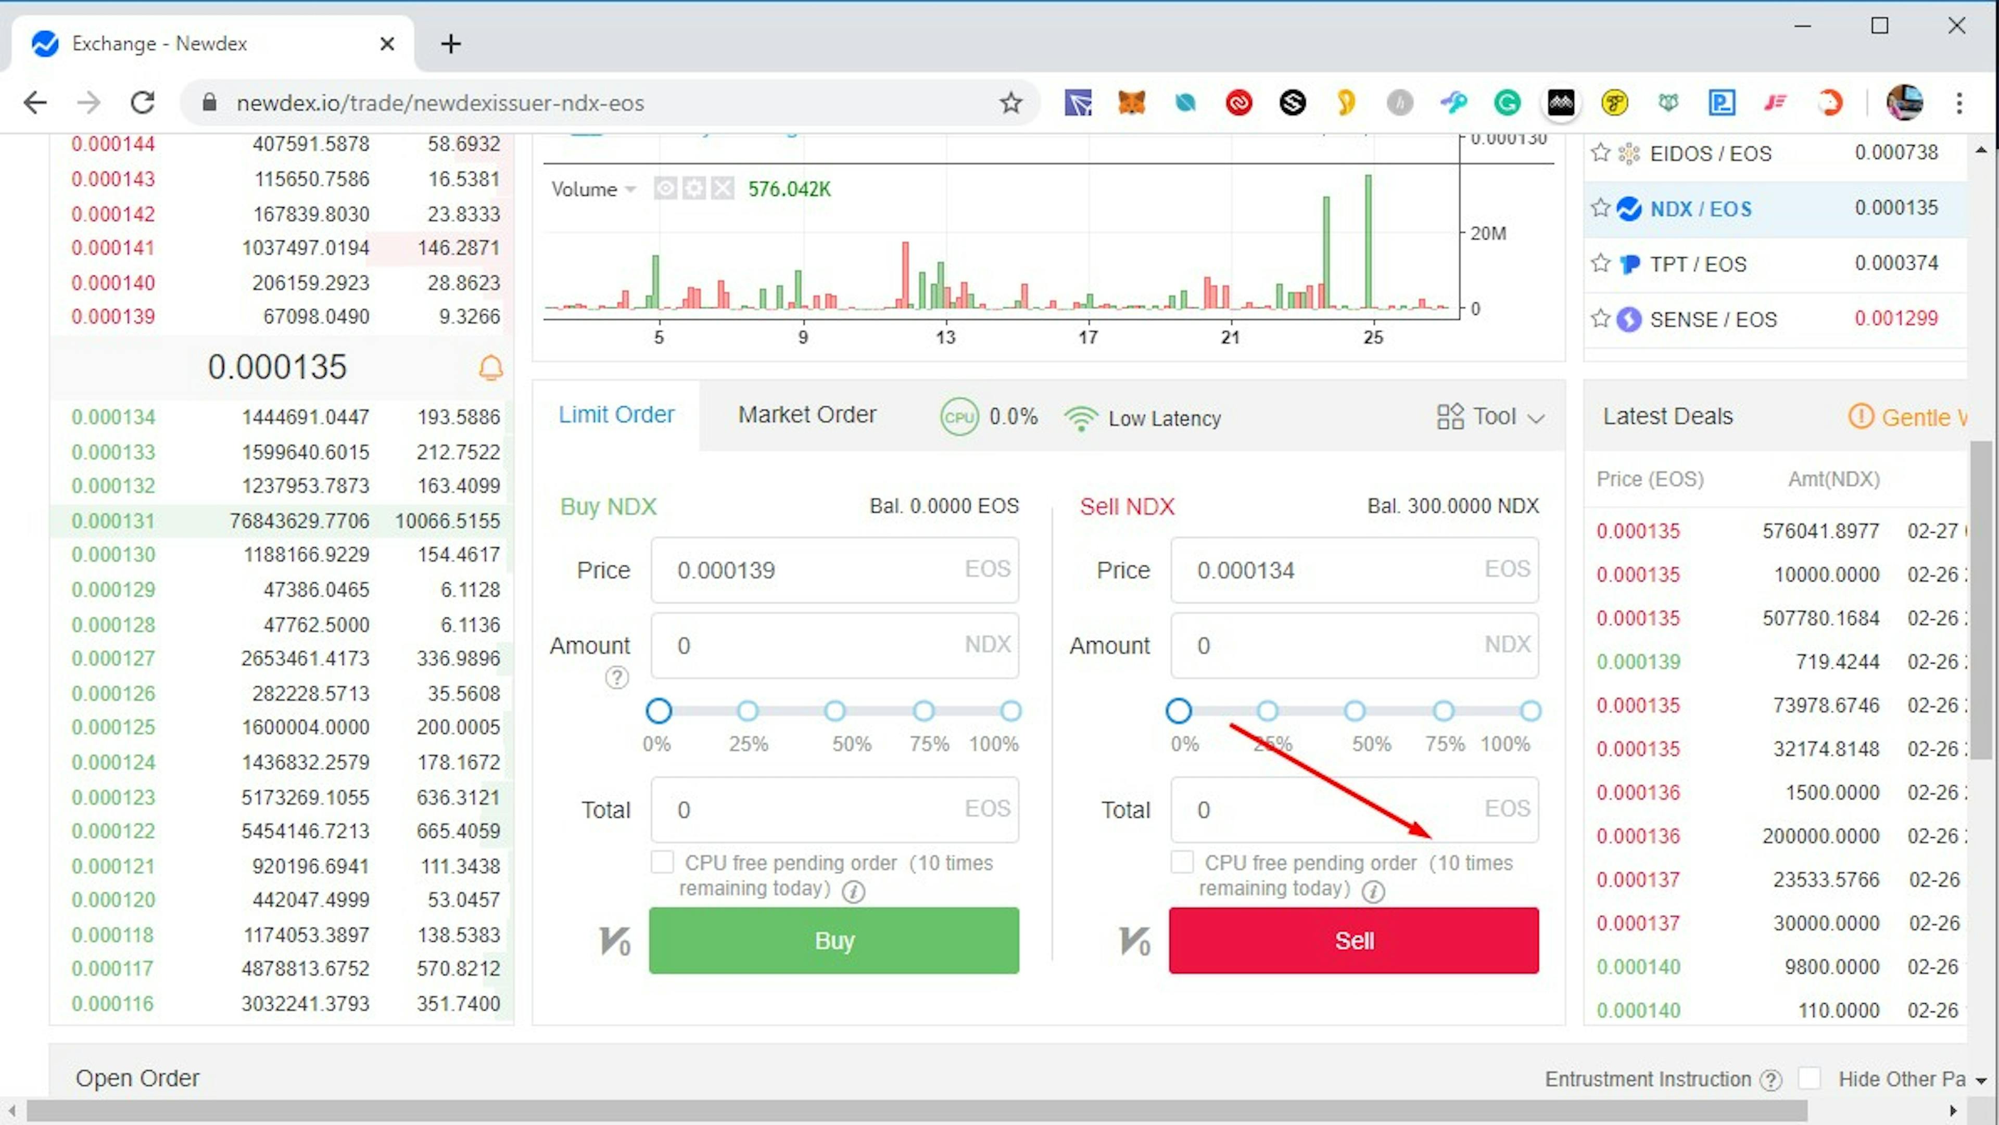
Task: Hide Volume indicator eye icon
Action: [x=665, y=188]
